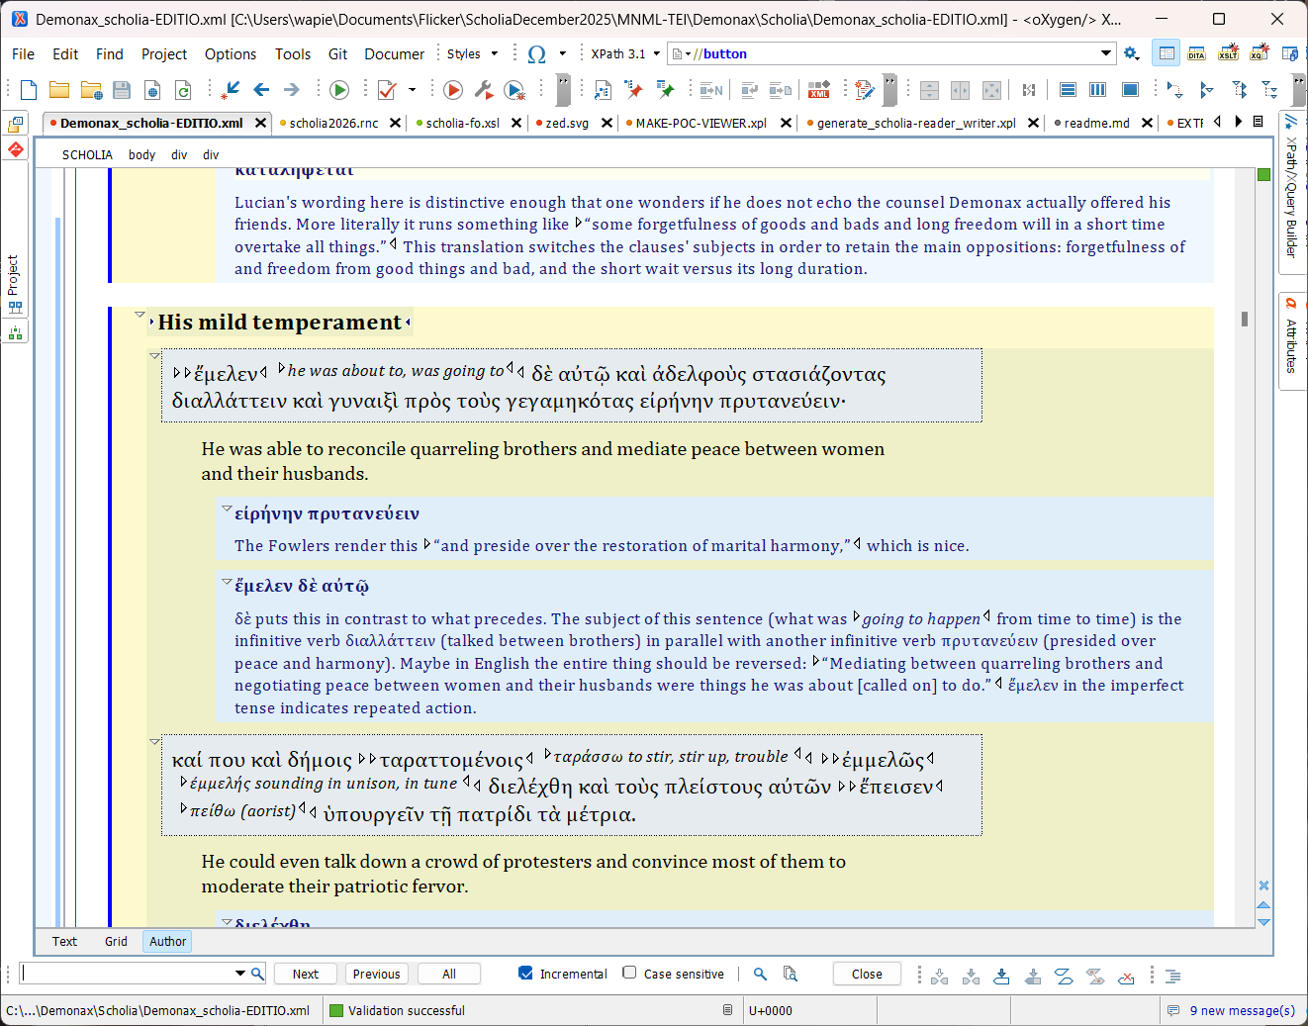1308x1026 pixels.
Task: Enable the Case sensitive checkbox
Action: 629,973
